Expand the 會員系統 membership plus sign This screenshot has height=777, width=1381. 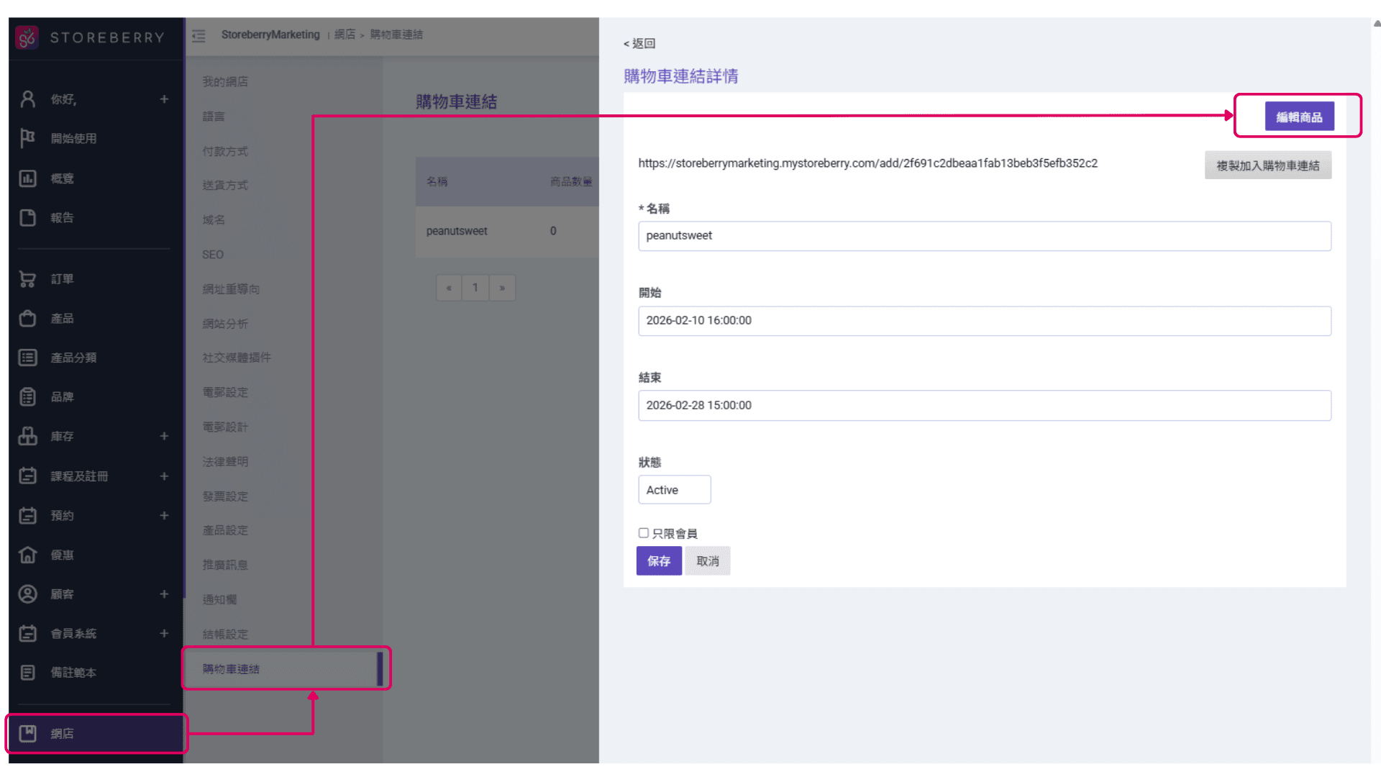(164, 634)
